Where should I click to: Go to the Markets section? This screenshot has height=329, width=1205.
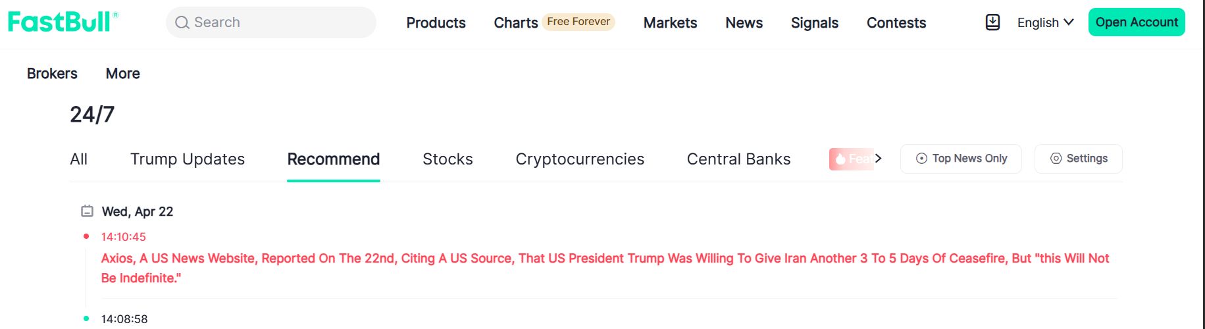click(x=670, y=22)
